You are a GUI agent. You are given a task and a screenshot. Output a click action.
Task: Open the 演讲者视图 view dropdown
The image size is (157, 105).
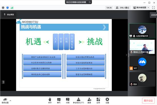pos(141,8)
